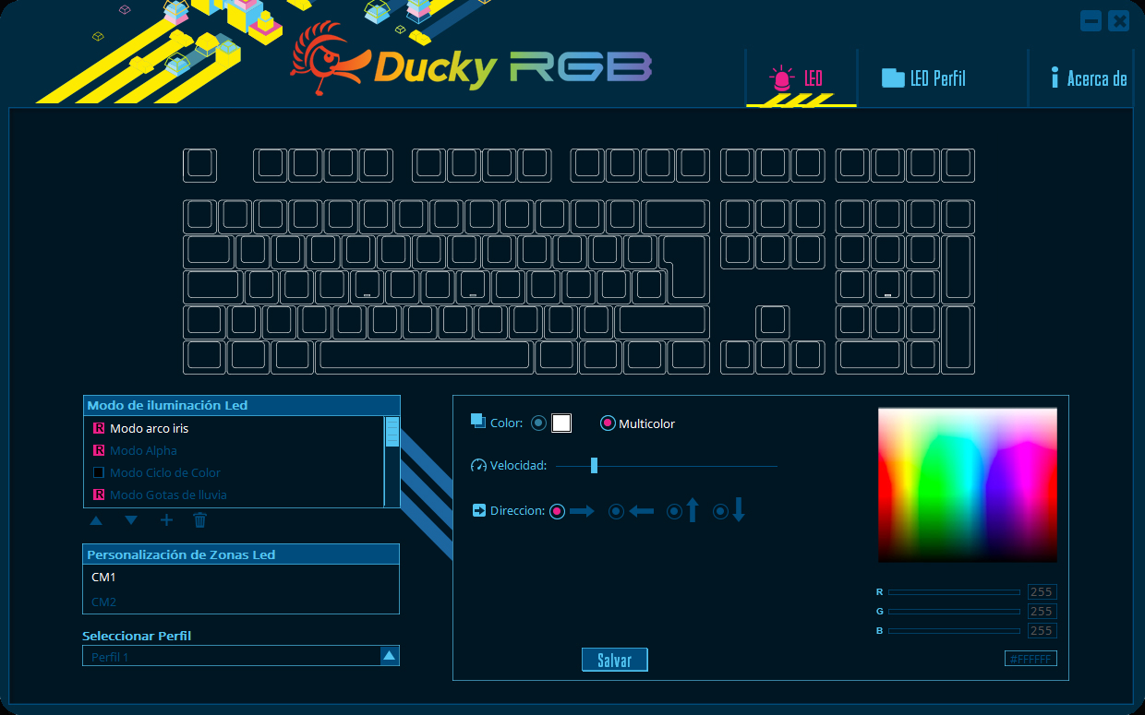Minimize the Ducky RGB window
The height and width of the screenshot is (715, 1145).
coord(1091,20)
